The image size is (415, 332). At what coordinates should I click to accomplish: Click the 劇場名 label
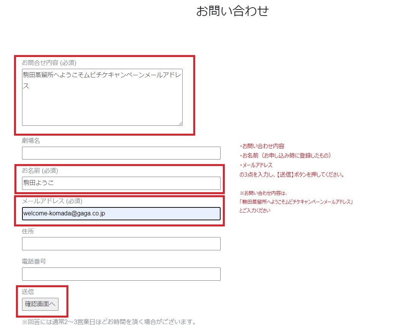point(31,141)
